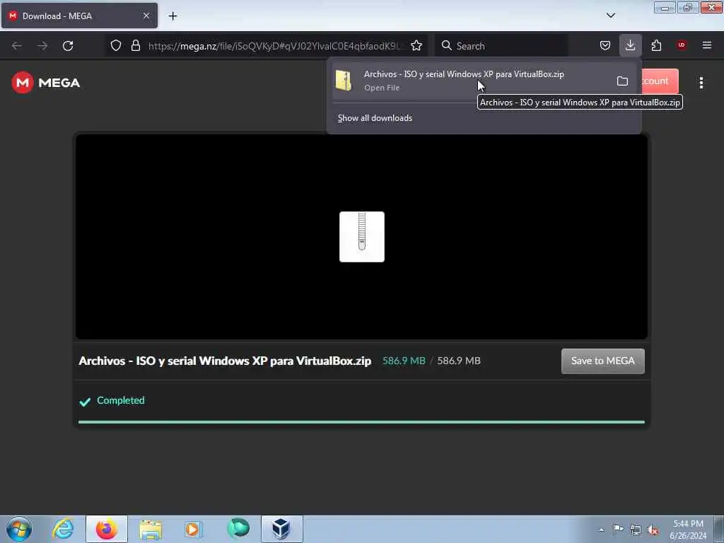
Task: Open VirtualBox from the taskbar
Action: point(281,529)
